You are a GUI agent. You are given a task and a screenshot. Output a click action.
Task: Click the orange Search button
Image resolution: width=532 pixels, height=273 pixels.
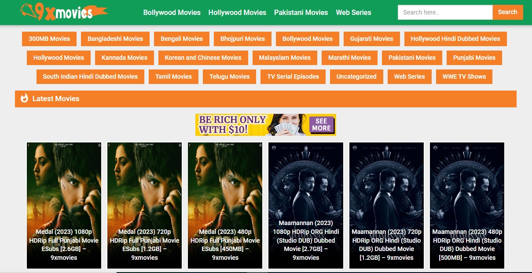click(507, 12)
